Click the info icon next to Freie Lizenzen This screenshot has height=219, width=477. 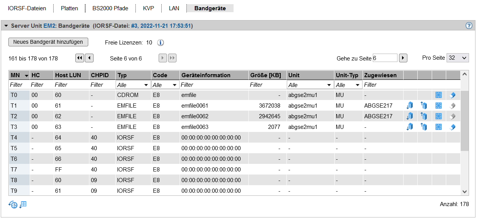point(161,43)
